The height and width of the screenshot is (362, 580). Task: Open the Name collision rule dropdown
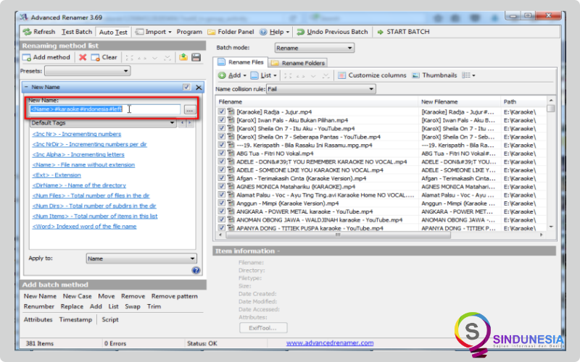320,89
